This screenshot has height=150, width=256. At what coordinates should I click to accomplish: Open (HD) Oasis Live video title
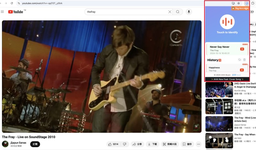click(x=245, y=85)
